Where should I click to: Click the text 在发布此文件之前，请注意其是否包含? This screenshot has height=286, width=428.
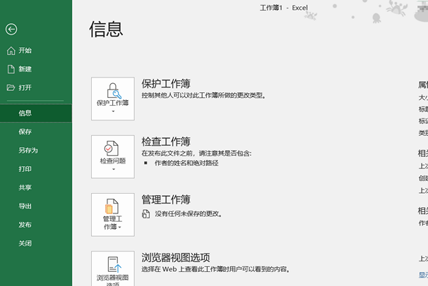[x=196, y=154]
